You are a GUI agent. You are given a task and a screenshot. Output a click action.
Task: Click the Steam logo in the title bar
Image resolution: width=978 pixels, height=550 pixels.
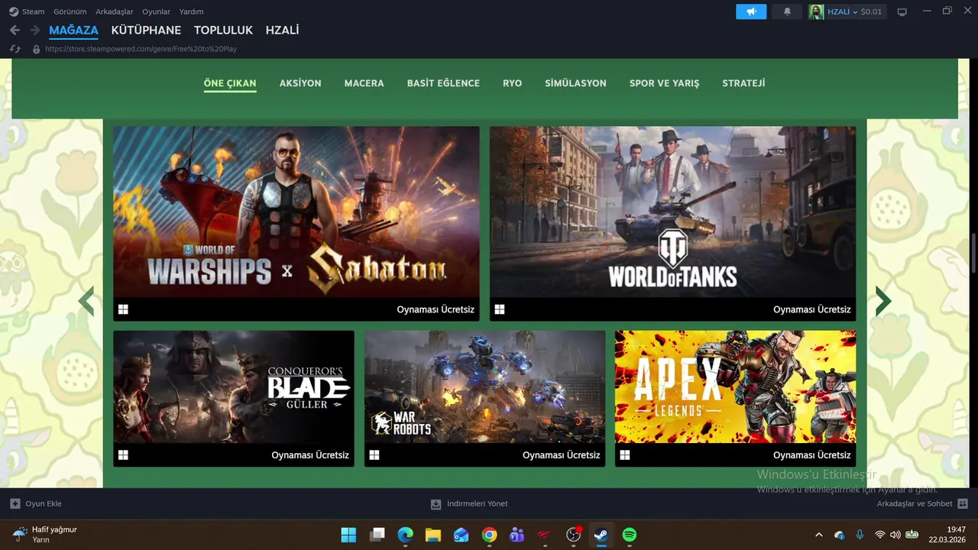coord(14,11)
